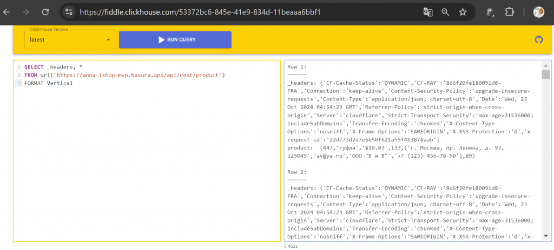Bookmark this page with the star icon

pyautogui.click(x=463, y=11)
